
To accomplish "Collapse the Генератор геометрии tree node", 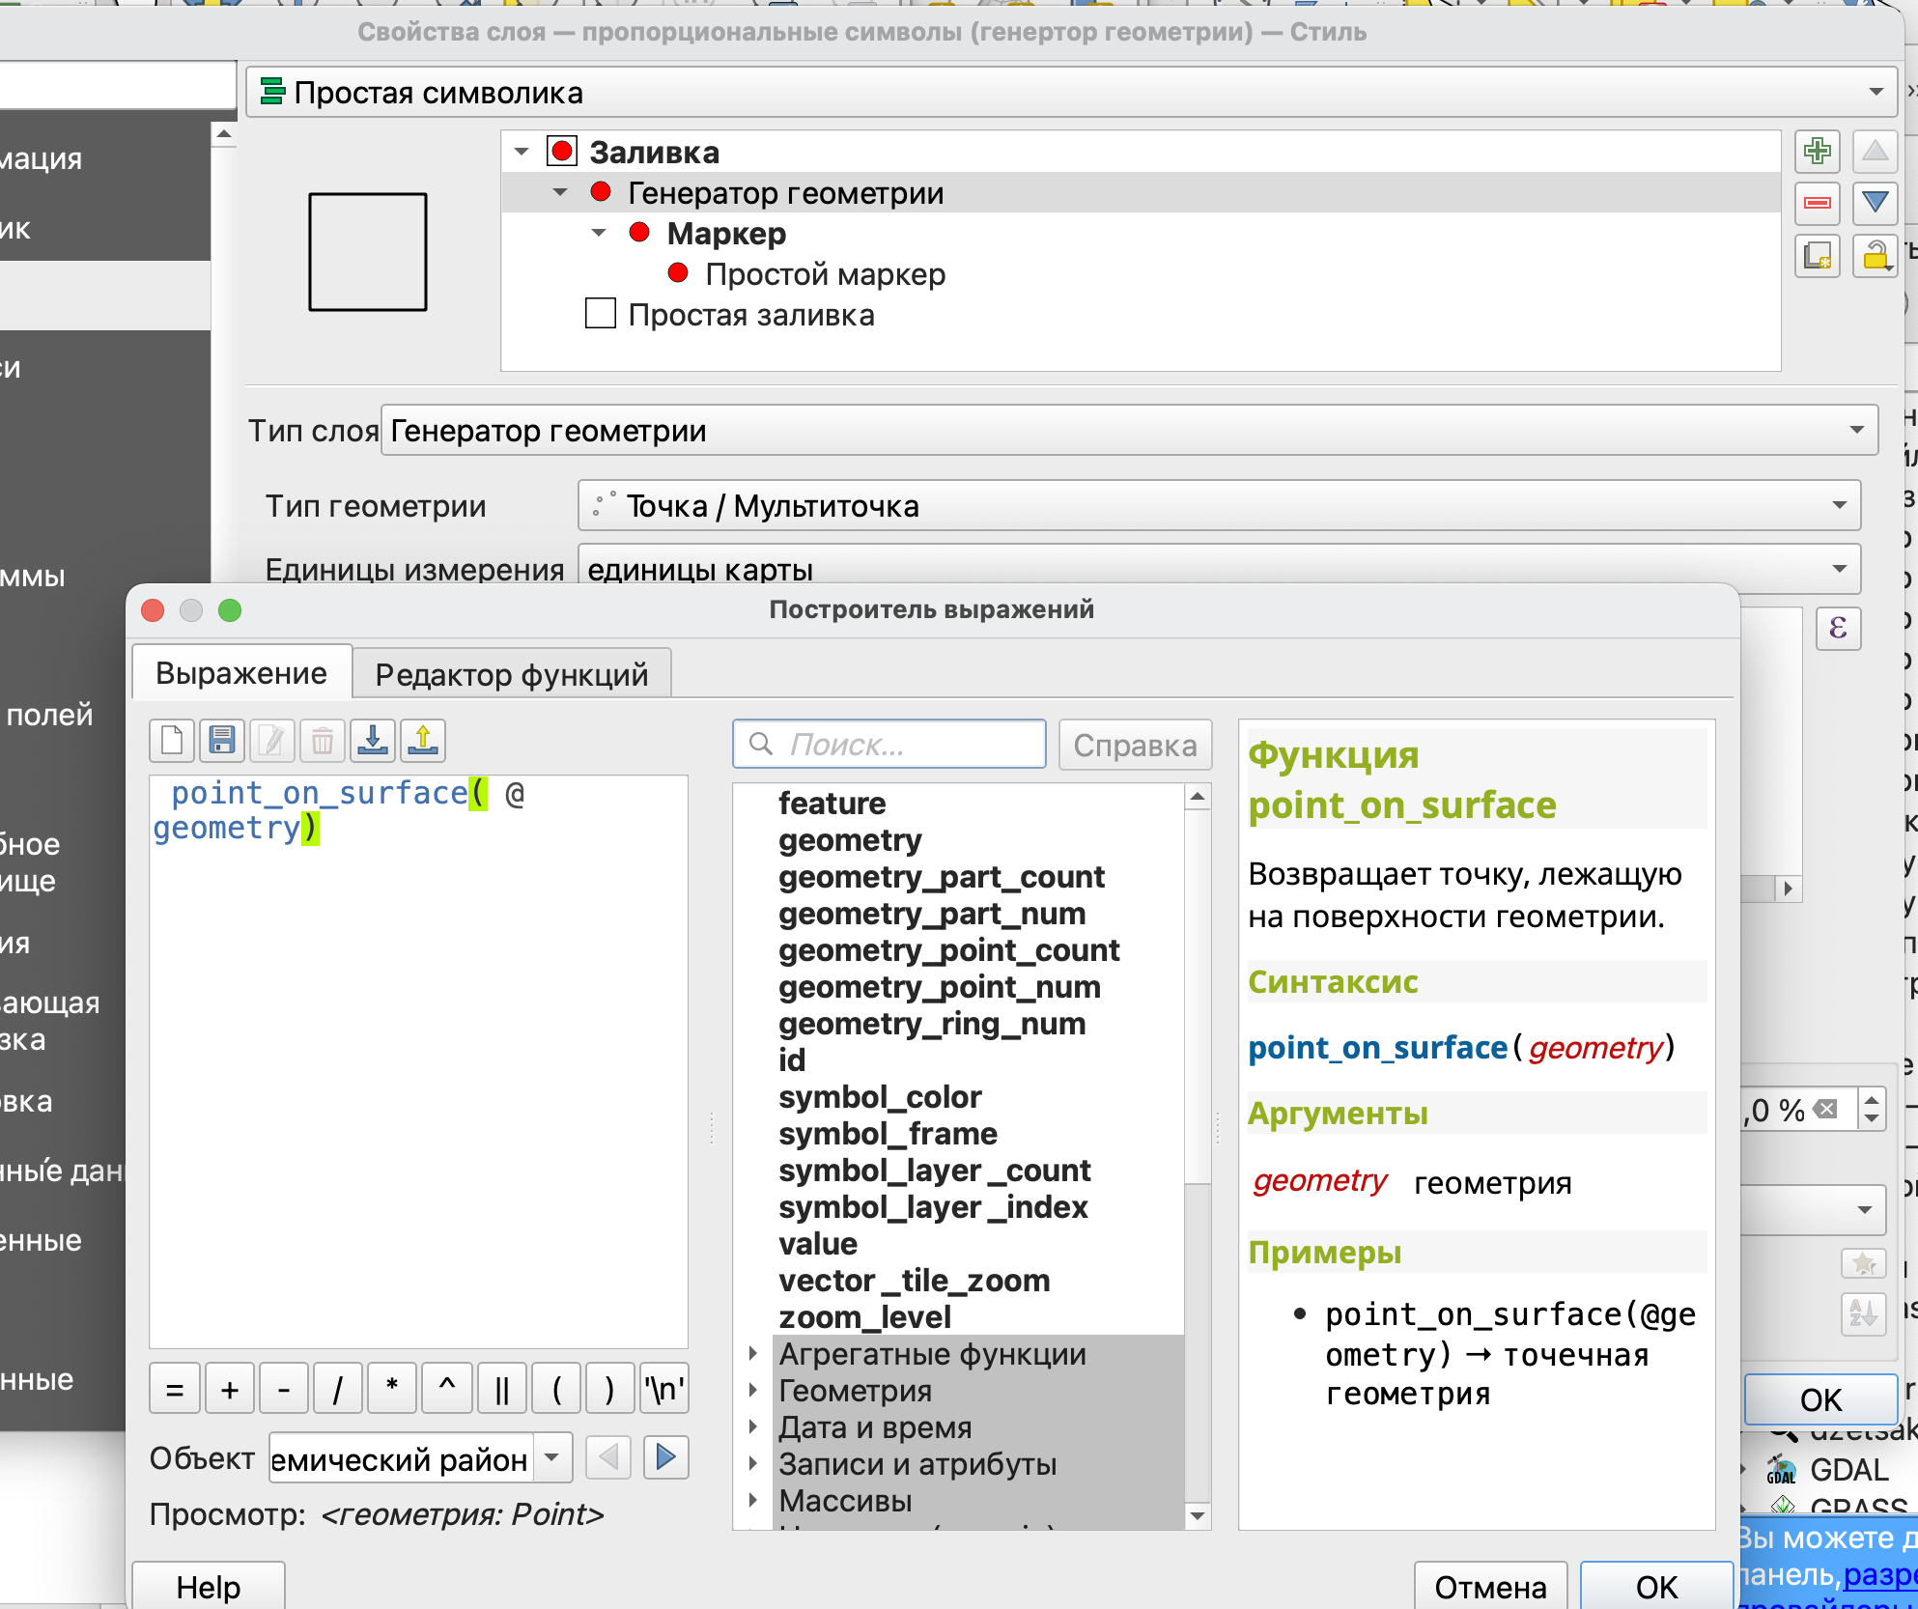I will [560, 193].
